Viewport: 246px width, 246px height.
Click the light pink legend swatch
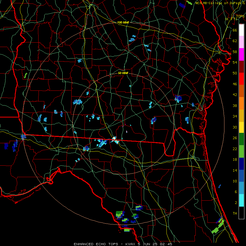[241, 42]
